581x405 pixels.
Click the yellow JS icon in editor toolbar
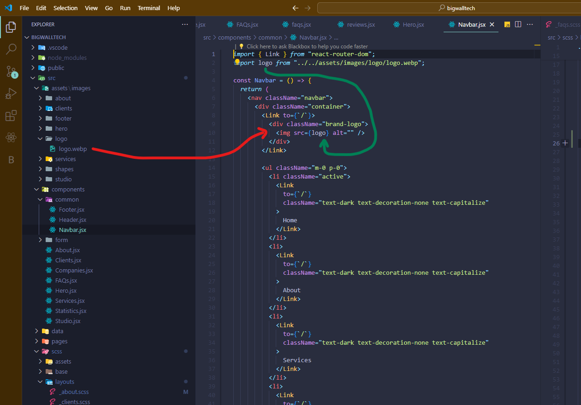(x=507, y=24)
